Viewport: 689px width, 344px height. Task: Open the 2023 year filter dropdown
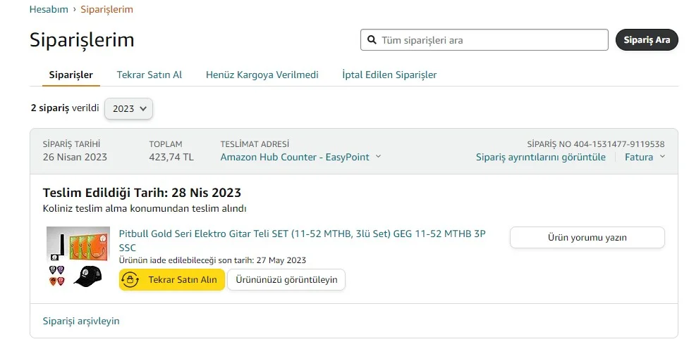point(128,109)
